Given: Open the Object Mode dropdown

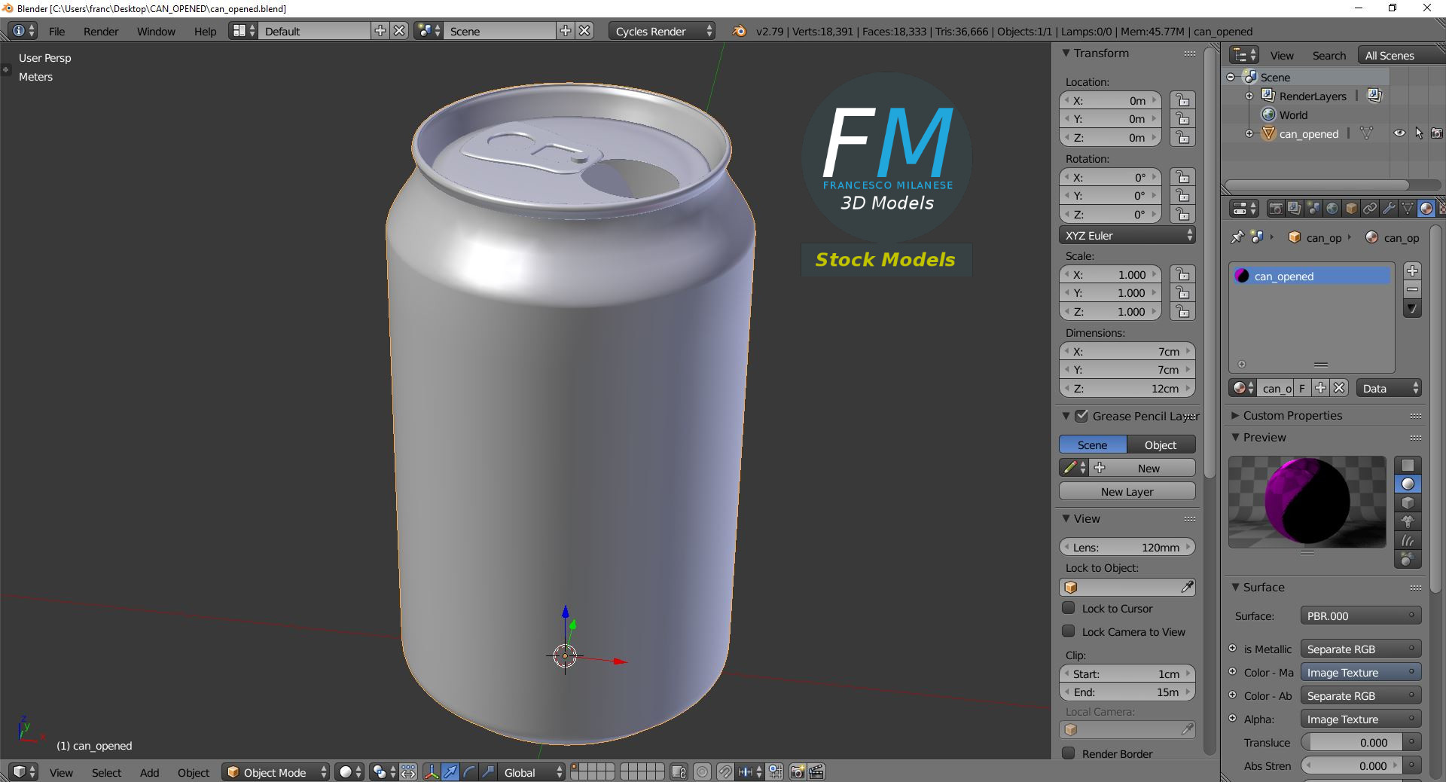Looking at the screenshot, I should click(275, 772).
